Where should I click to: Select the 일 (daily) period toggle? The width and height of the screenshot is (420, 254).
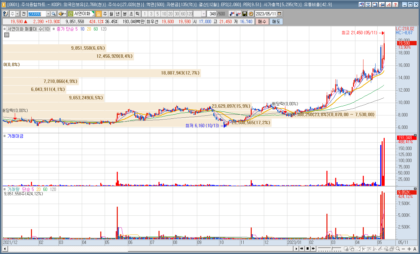coord(98,14)
